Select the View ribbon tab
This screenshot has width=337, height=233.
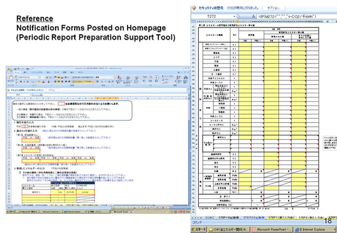pyautogui.click(x=72, y=72)
